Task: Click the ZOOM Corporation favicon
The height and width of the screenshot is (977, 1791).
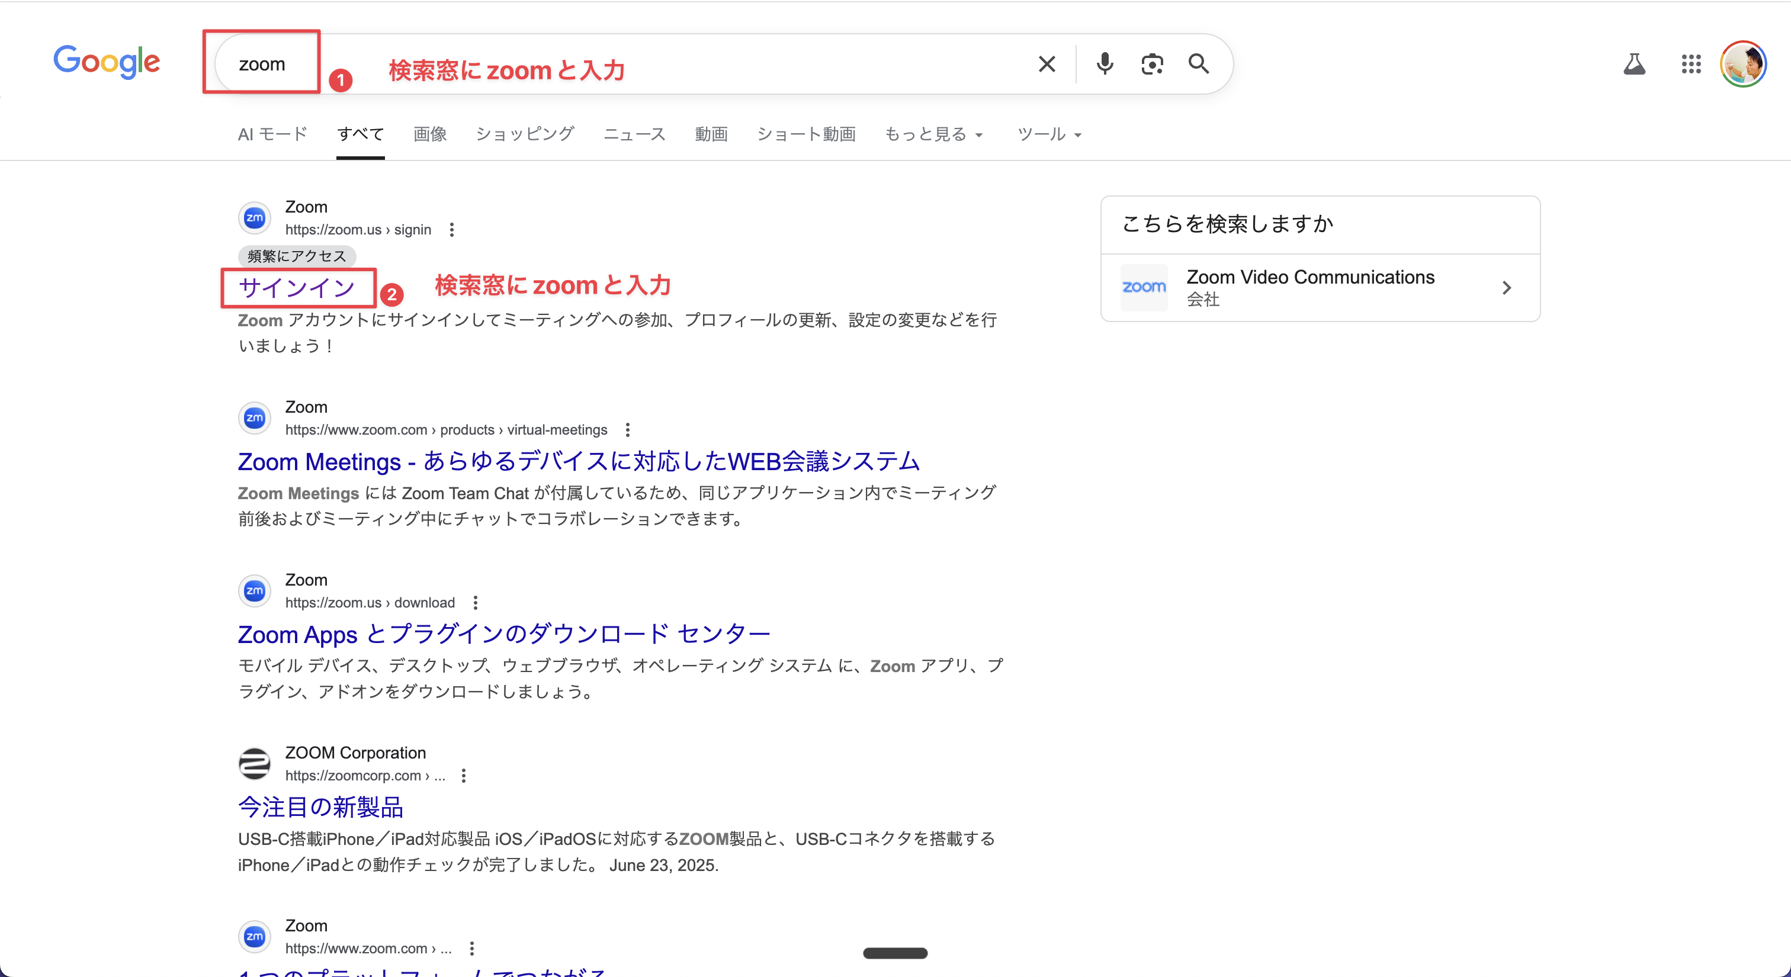Action: (x=255, y=763)
